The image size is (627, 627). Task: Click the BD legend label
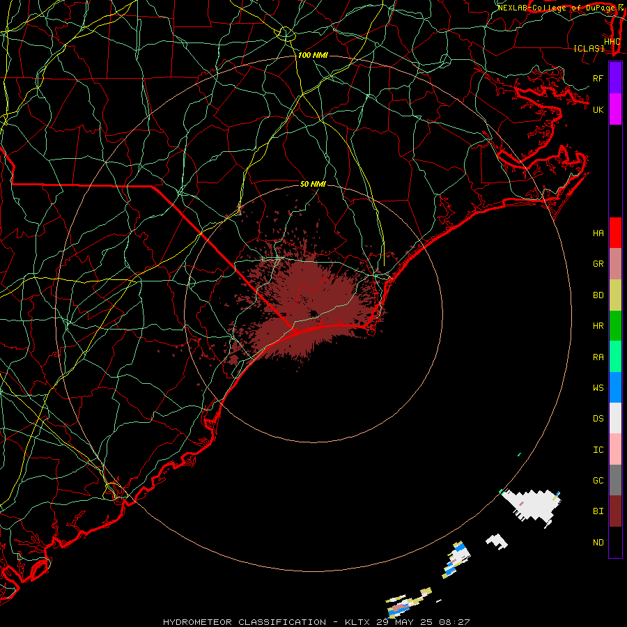click(x=598, y=295)
